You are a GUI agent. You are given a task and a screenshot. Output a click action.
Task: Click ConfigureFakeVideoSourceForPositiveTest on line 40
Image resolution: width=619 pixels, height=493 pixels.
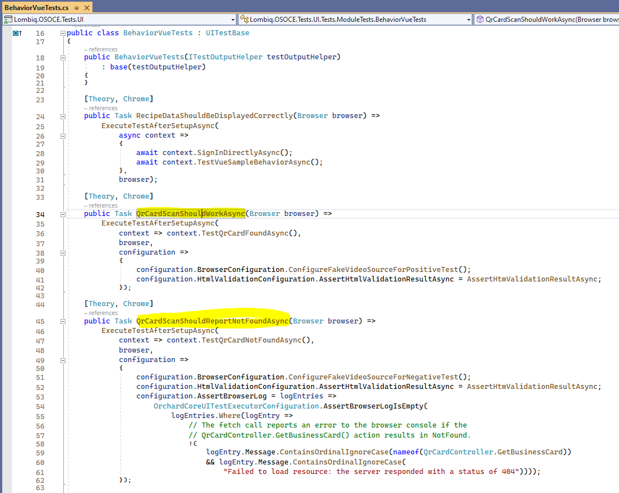click(373, 269)
